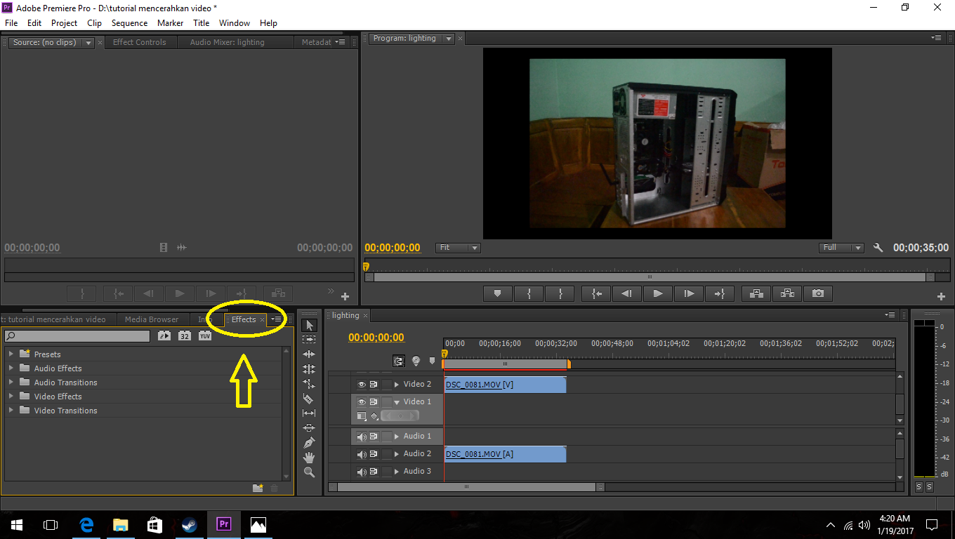Select the Slip tool
955x539 pixels.
(309, 413)
